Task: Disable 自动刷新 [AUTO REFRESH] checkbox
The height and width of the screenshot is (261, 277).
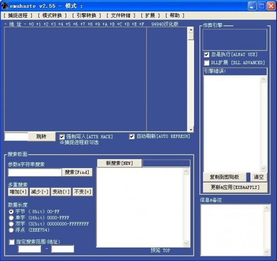Action: pyautogui.click(x=131, y=136)
